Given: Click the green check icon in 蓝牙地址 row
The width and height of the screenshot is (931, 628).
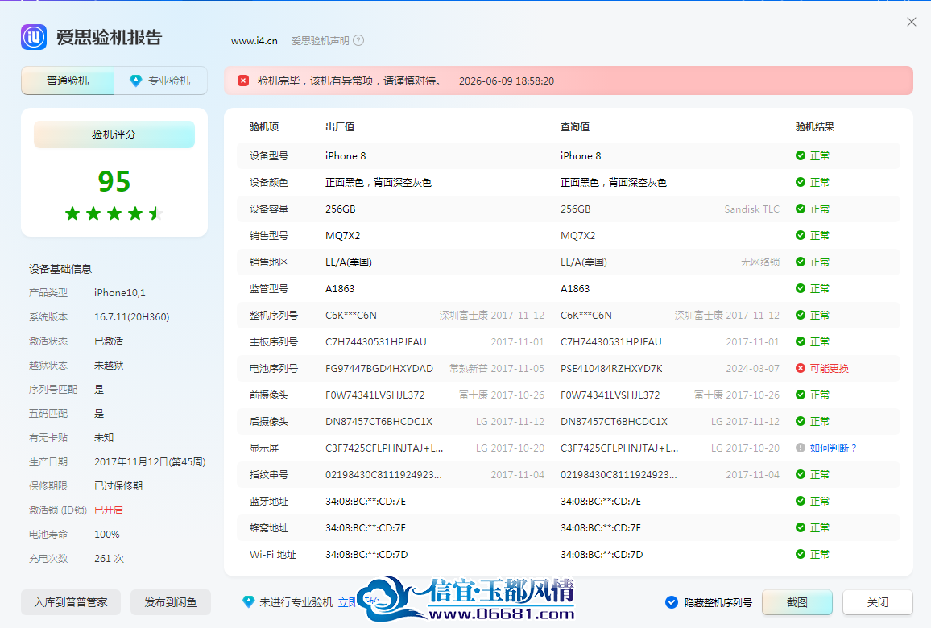Looking at the screenshot, I should point(801,501).
